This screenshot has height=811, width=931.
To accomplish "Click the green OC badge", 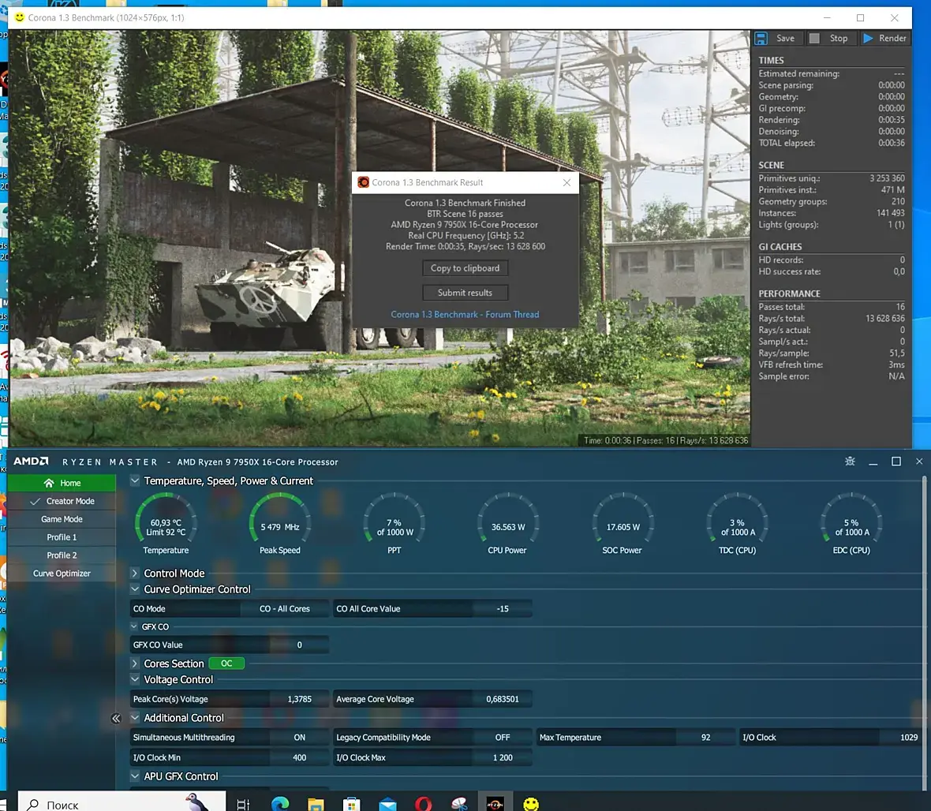I will coord(226,663).
